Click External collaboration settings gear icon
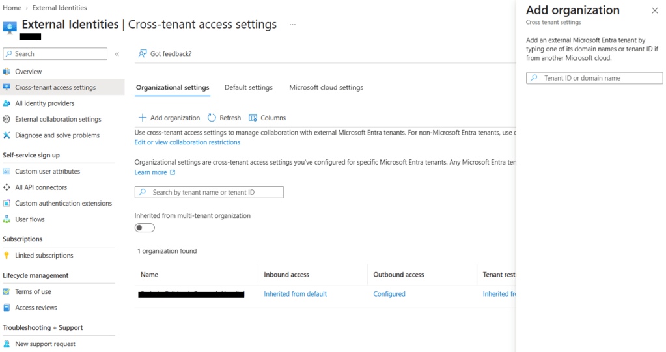The image size is (666, 352). (7, 119)
